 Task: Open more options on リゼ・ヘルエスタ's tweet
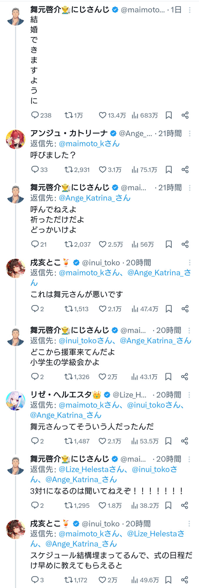click(x=189, y=395)
